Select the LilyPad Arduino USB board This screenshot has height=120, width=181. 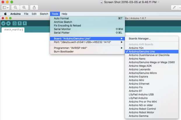click(x=152, y=95)
